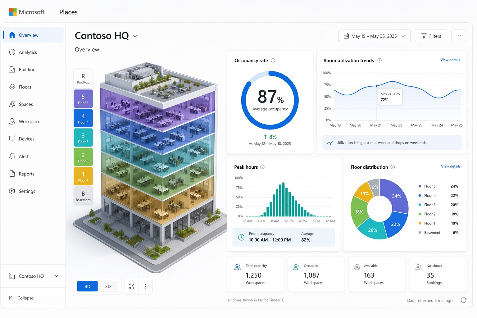Viewport: 477px width, 318px height.
Task: Click the Settings gear icon
Action: (12, 191)
